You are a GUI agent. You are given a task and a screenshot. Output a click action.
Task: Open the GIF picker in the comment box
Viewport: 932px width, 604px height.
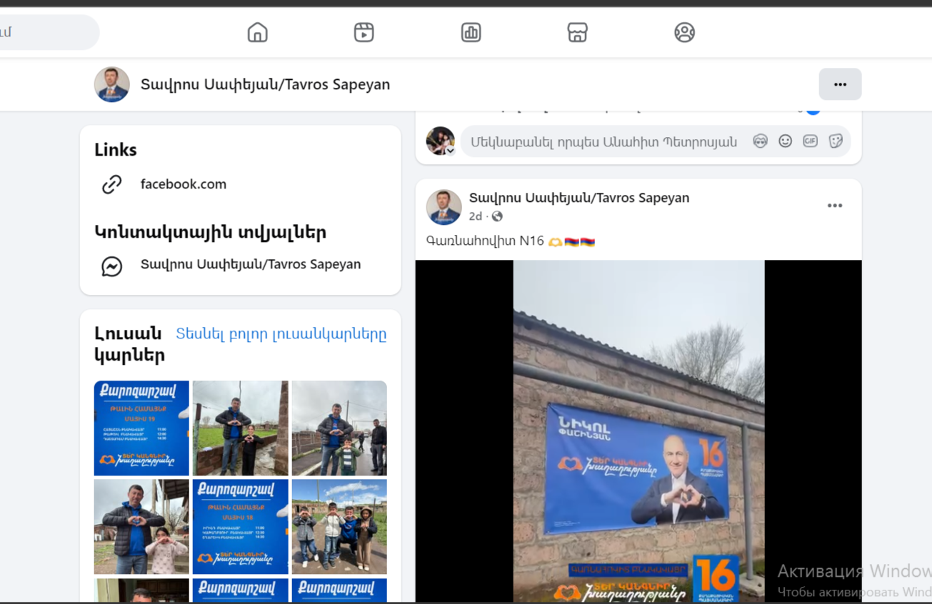[810, 141]
